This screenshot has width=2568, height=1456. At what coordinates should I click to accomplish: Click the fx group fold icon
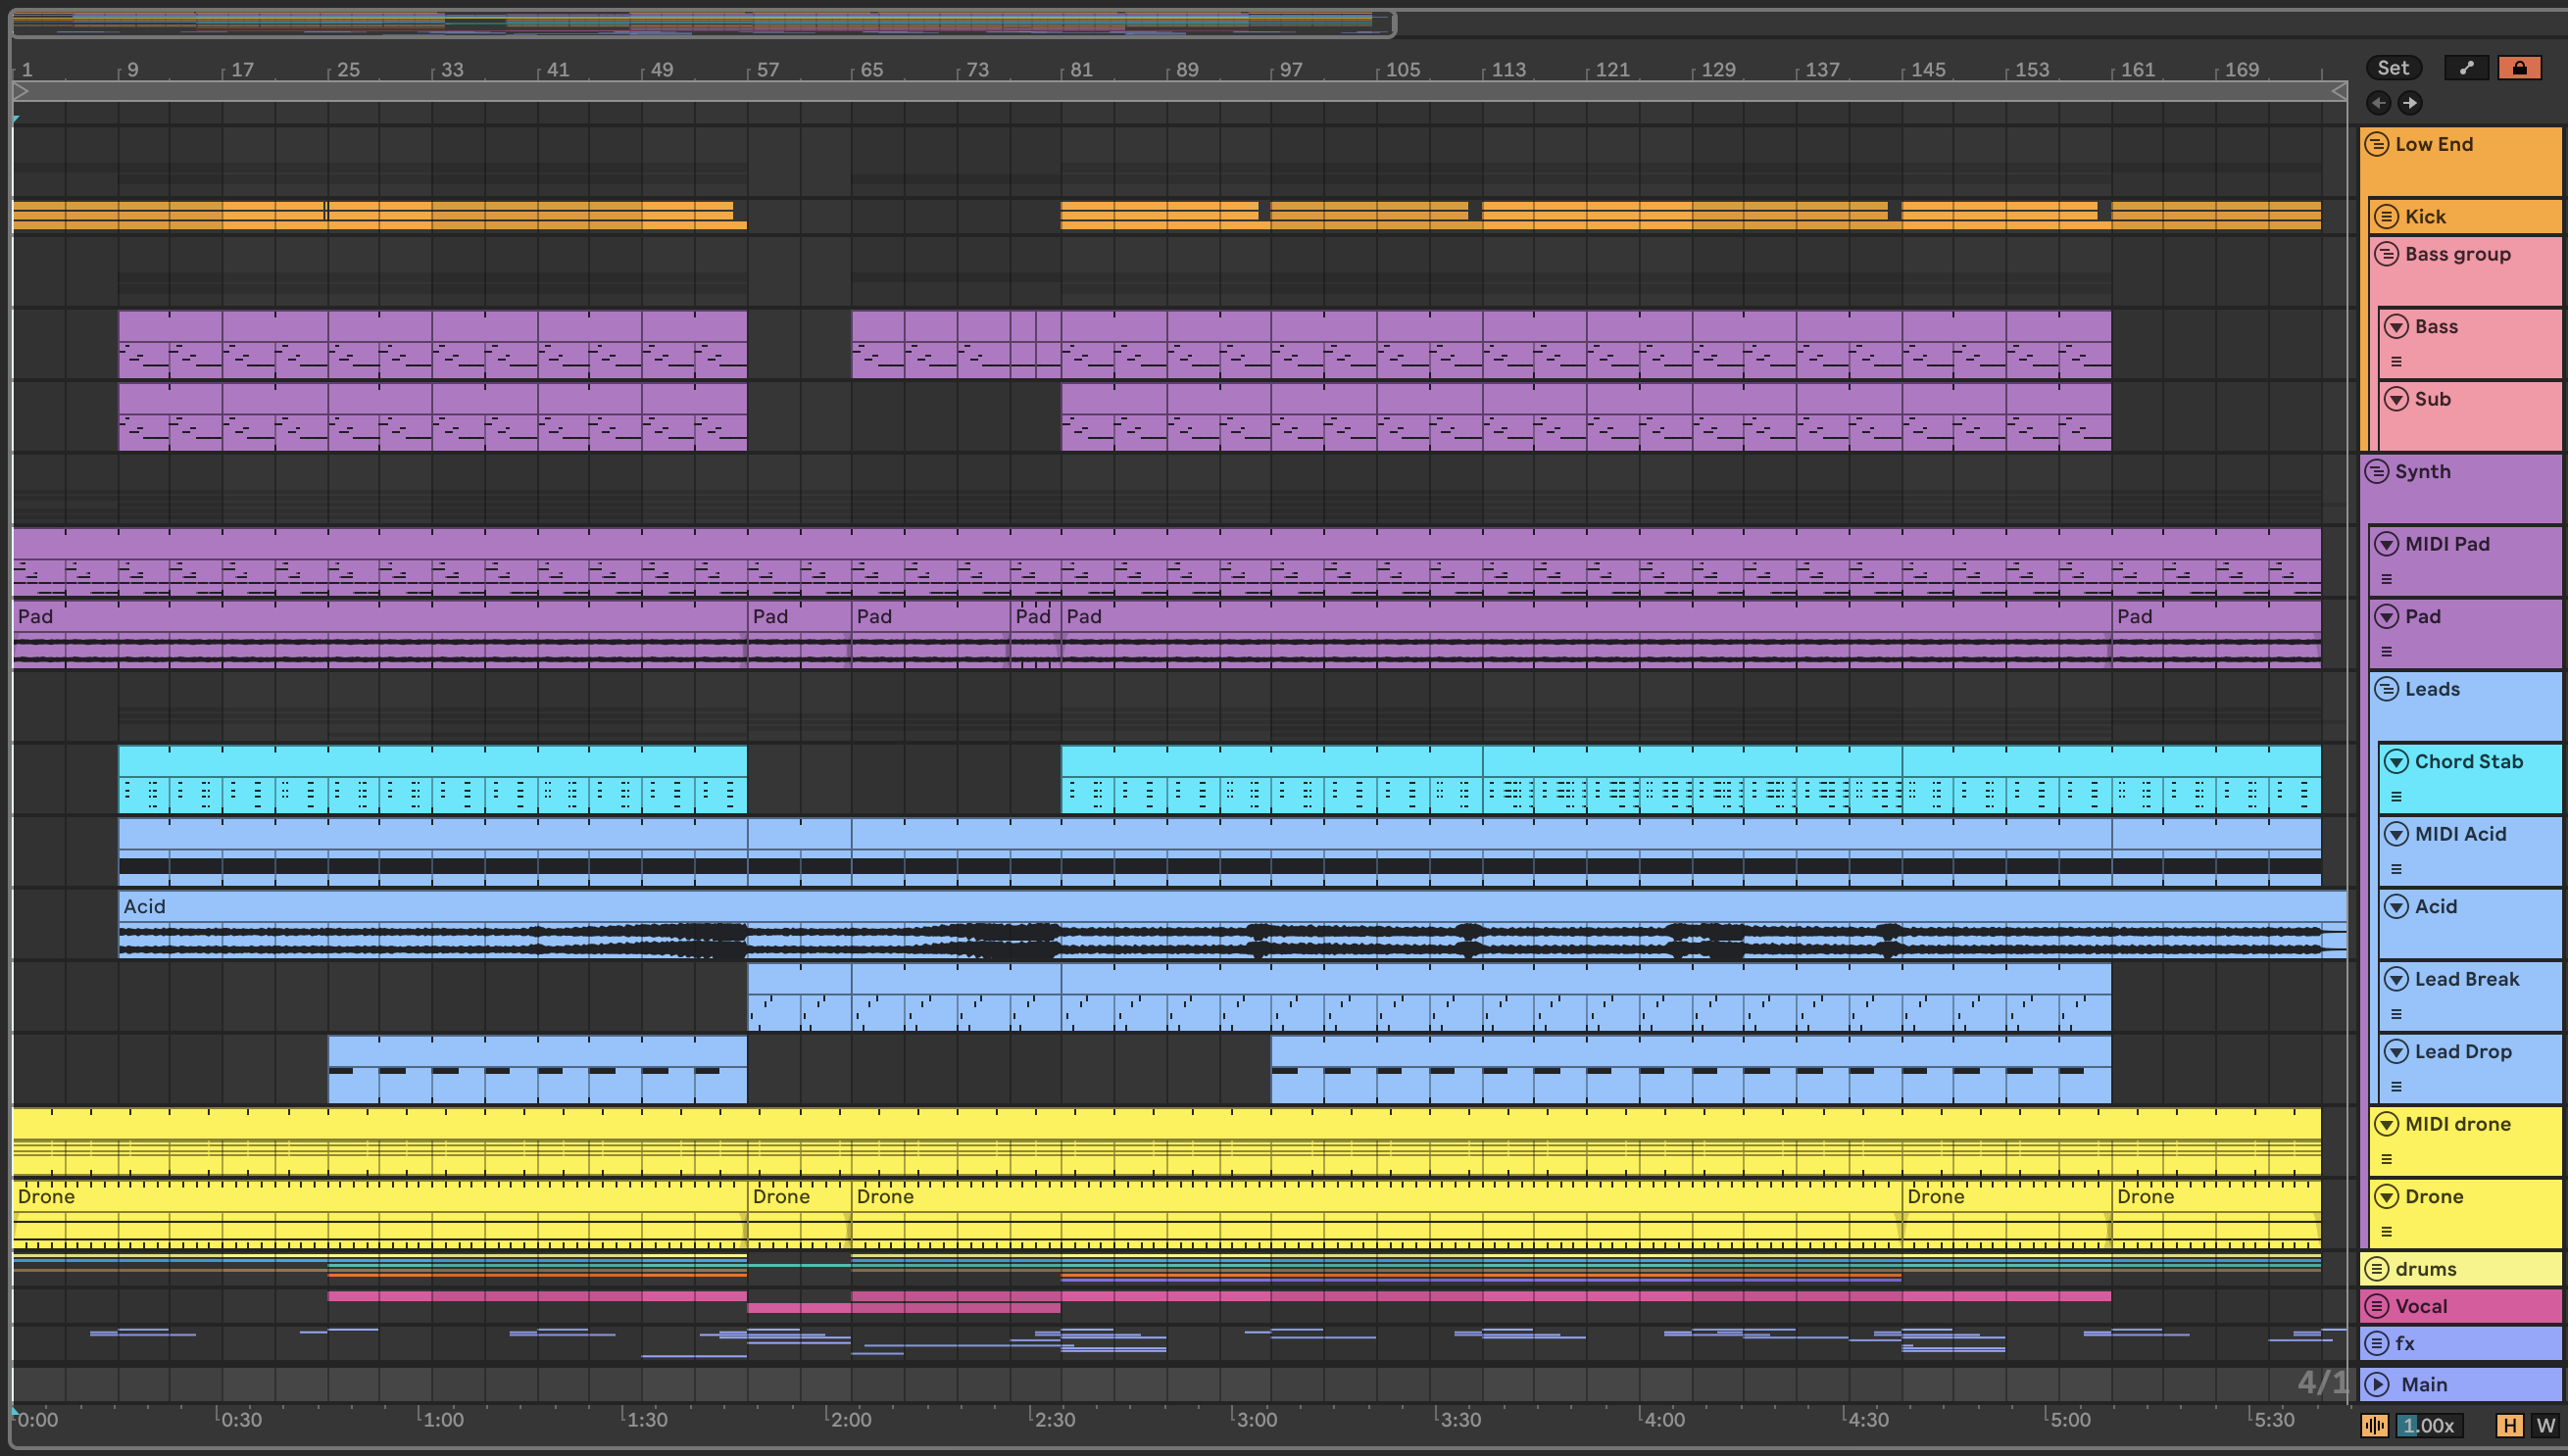click(x=2377, y=1343)
